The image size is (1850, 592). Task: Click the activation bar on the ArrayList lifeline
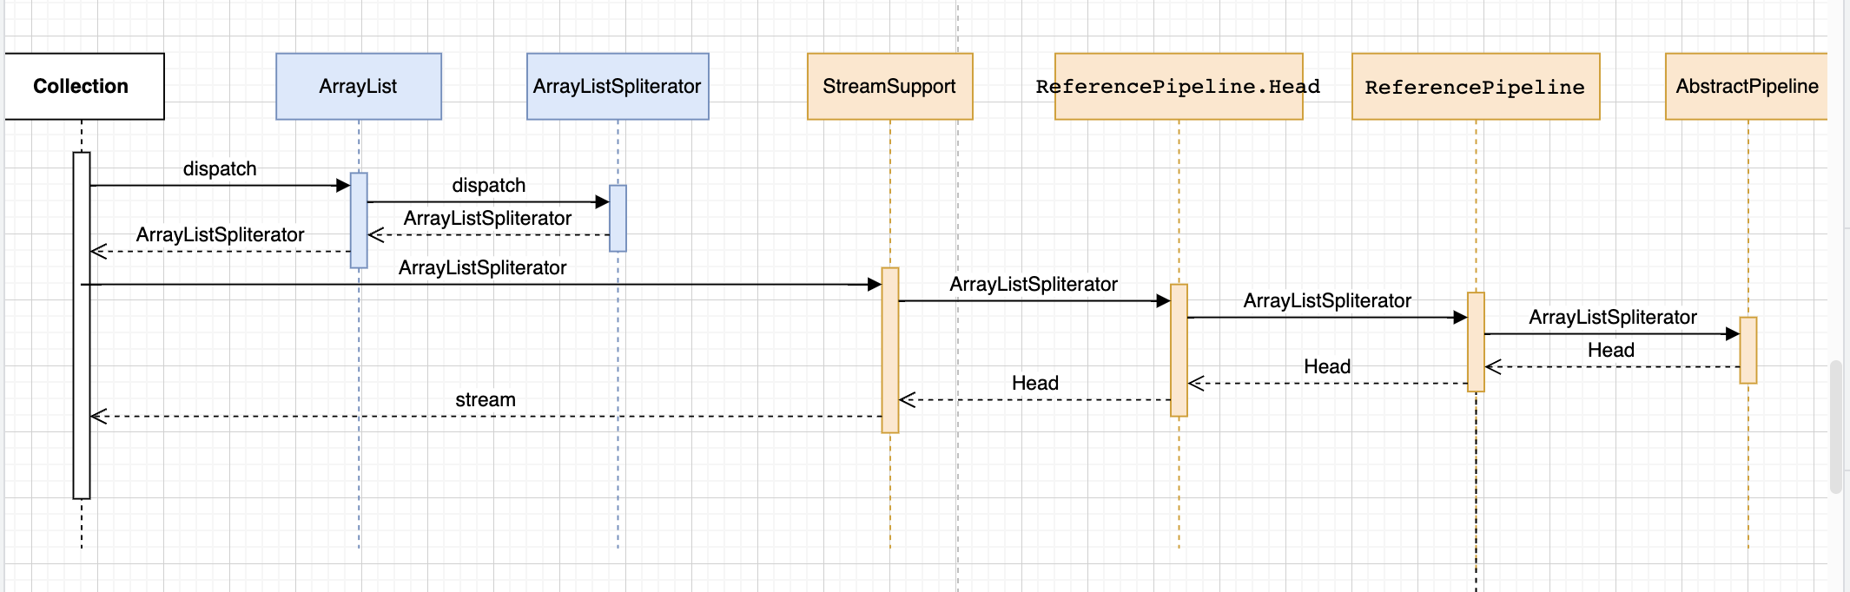click(x=359, y=220)
